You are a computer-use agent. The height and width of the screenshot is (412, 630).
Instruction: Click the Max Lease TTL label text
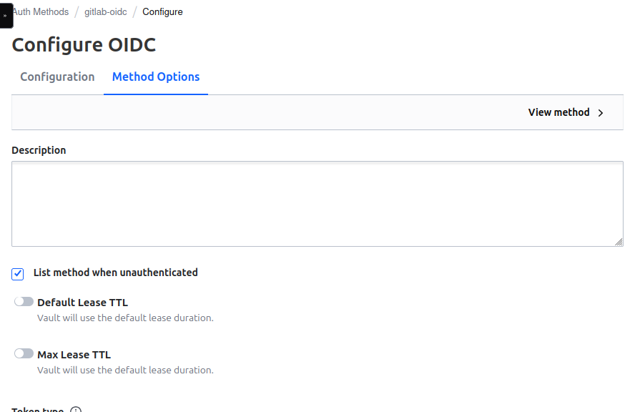click(74, 355)
